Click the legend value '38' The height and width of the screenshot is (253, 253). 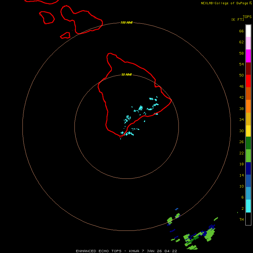241,109
